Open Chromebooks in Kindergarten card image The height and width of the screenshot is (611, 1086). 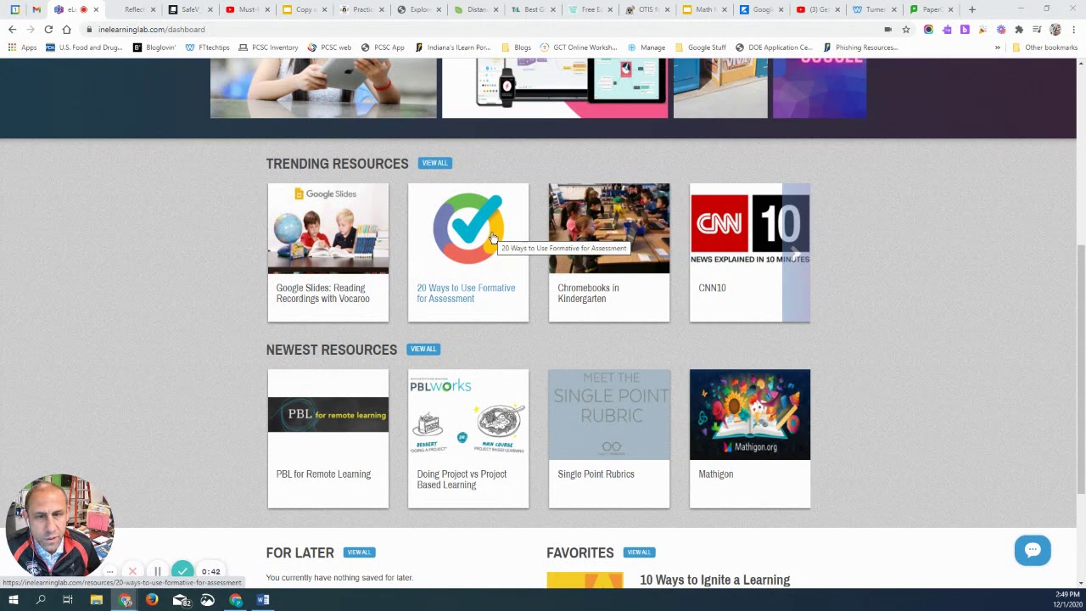point(609,228)
